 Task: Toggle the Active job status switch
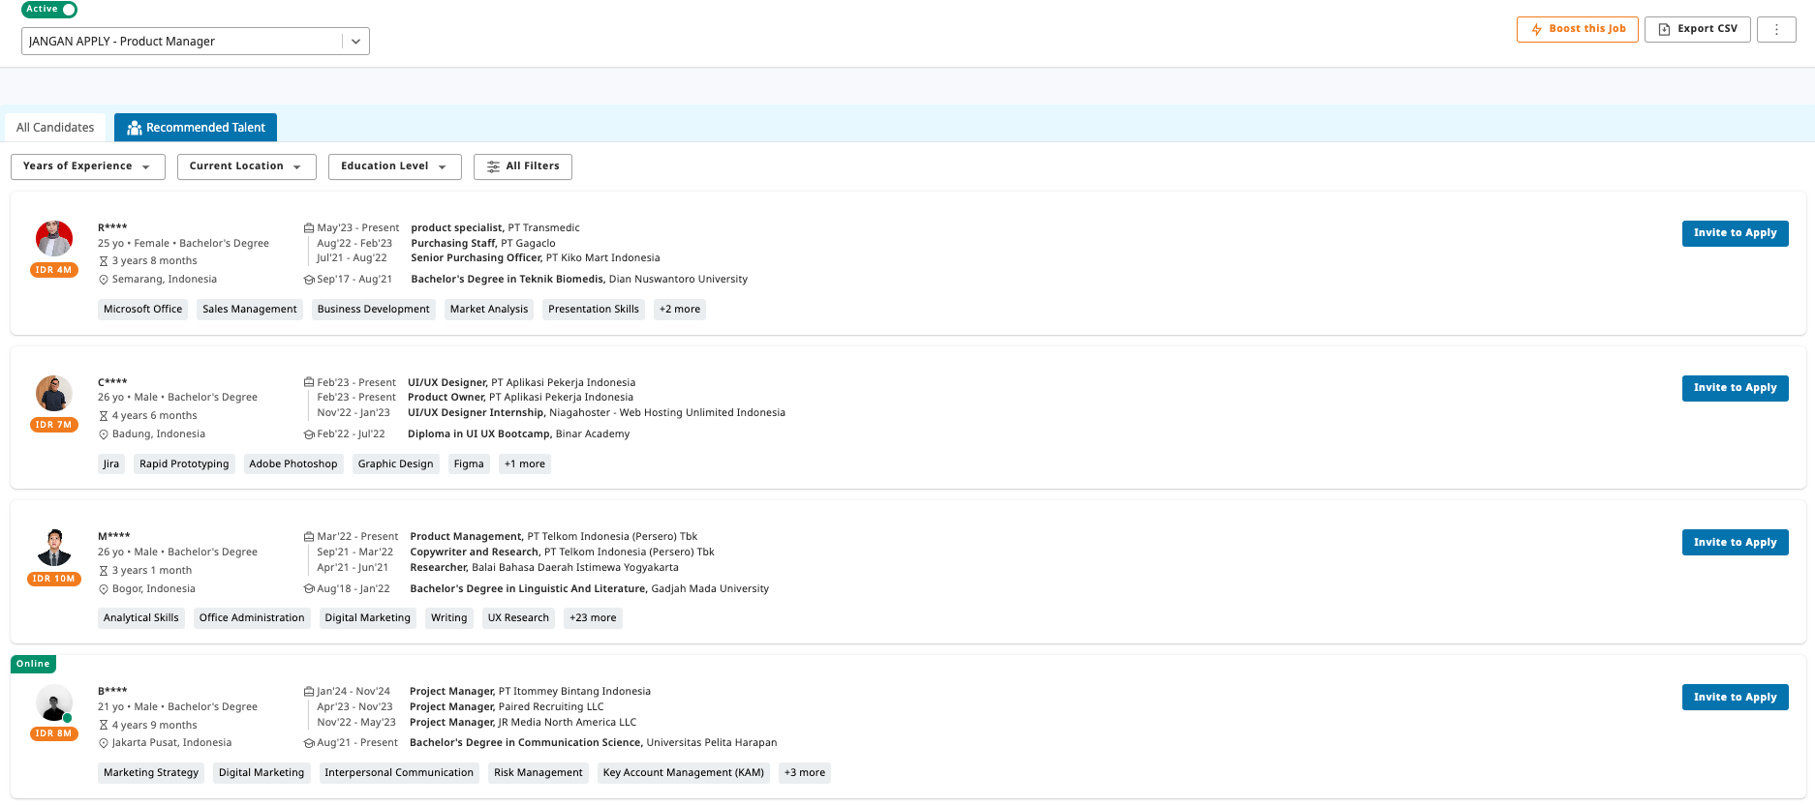49,9
